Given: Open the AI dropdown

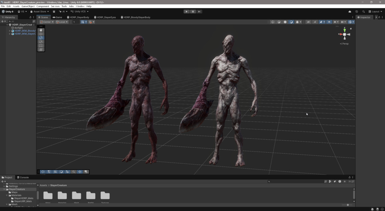Looking at the screenshot, I should pyautogui.click(x=63, y=12).
